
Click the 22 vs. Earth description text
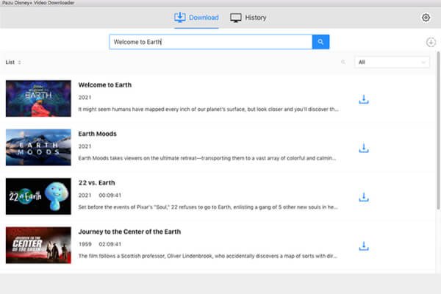click(x=208, y=207)
